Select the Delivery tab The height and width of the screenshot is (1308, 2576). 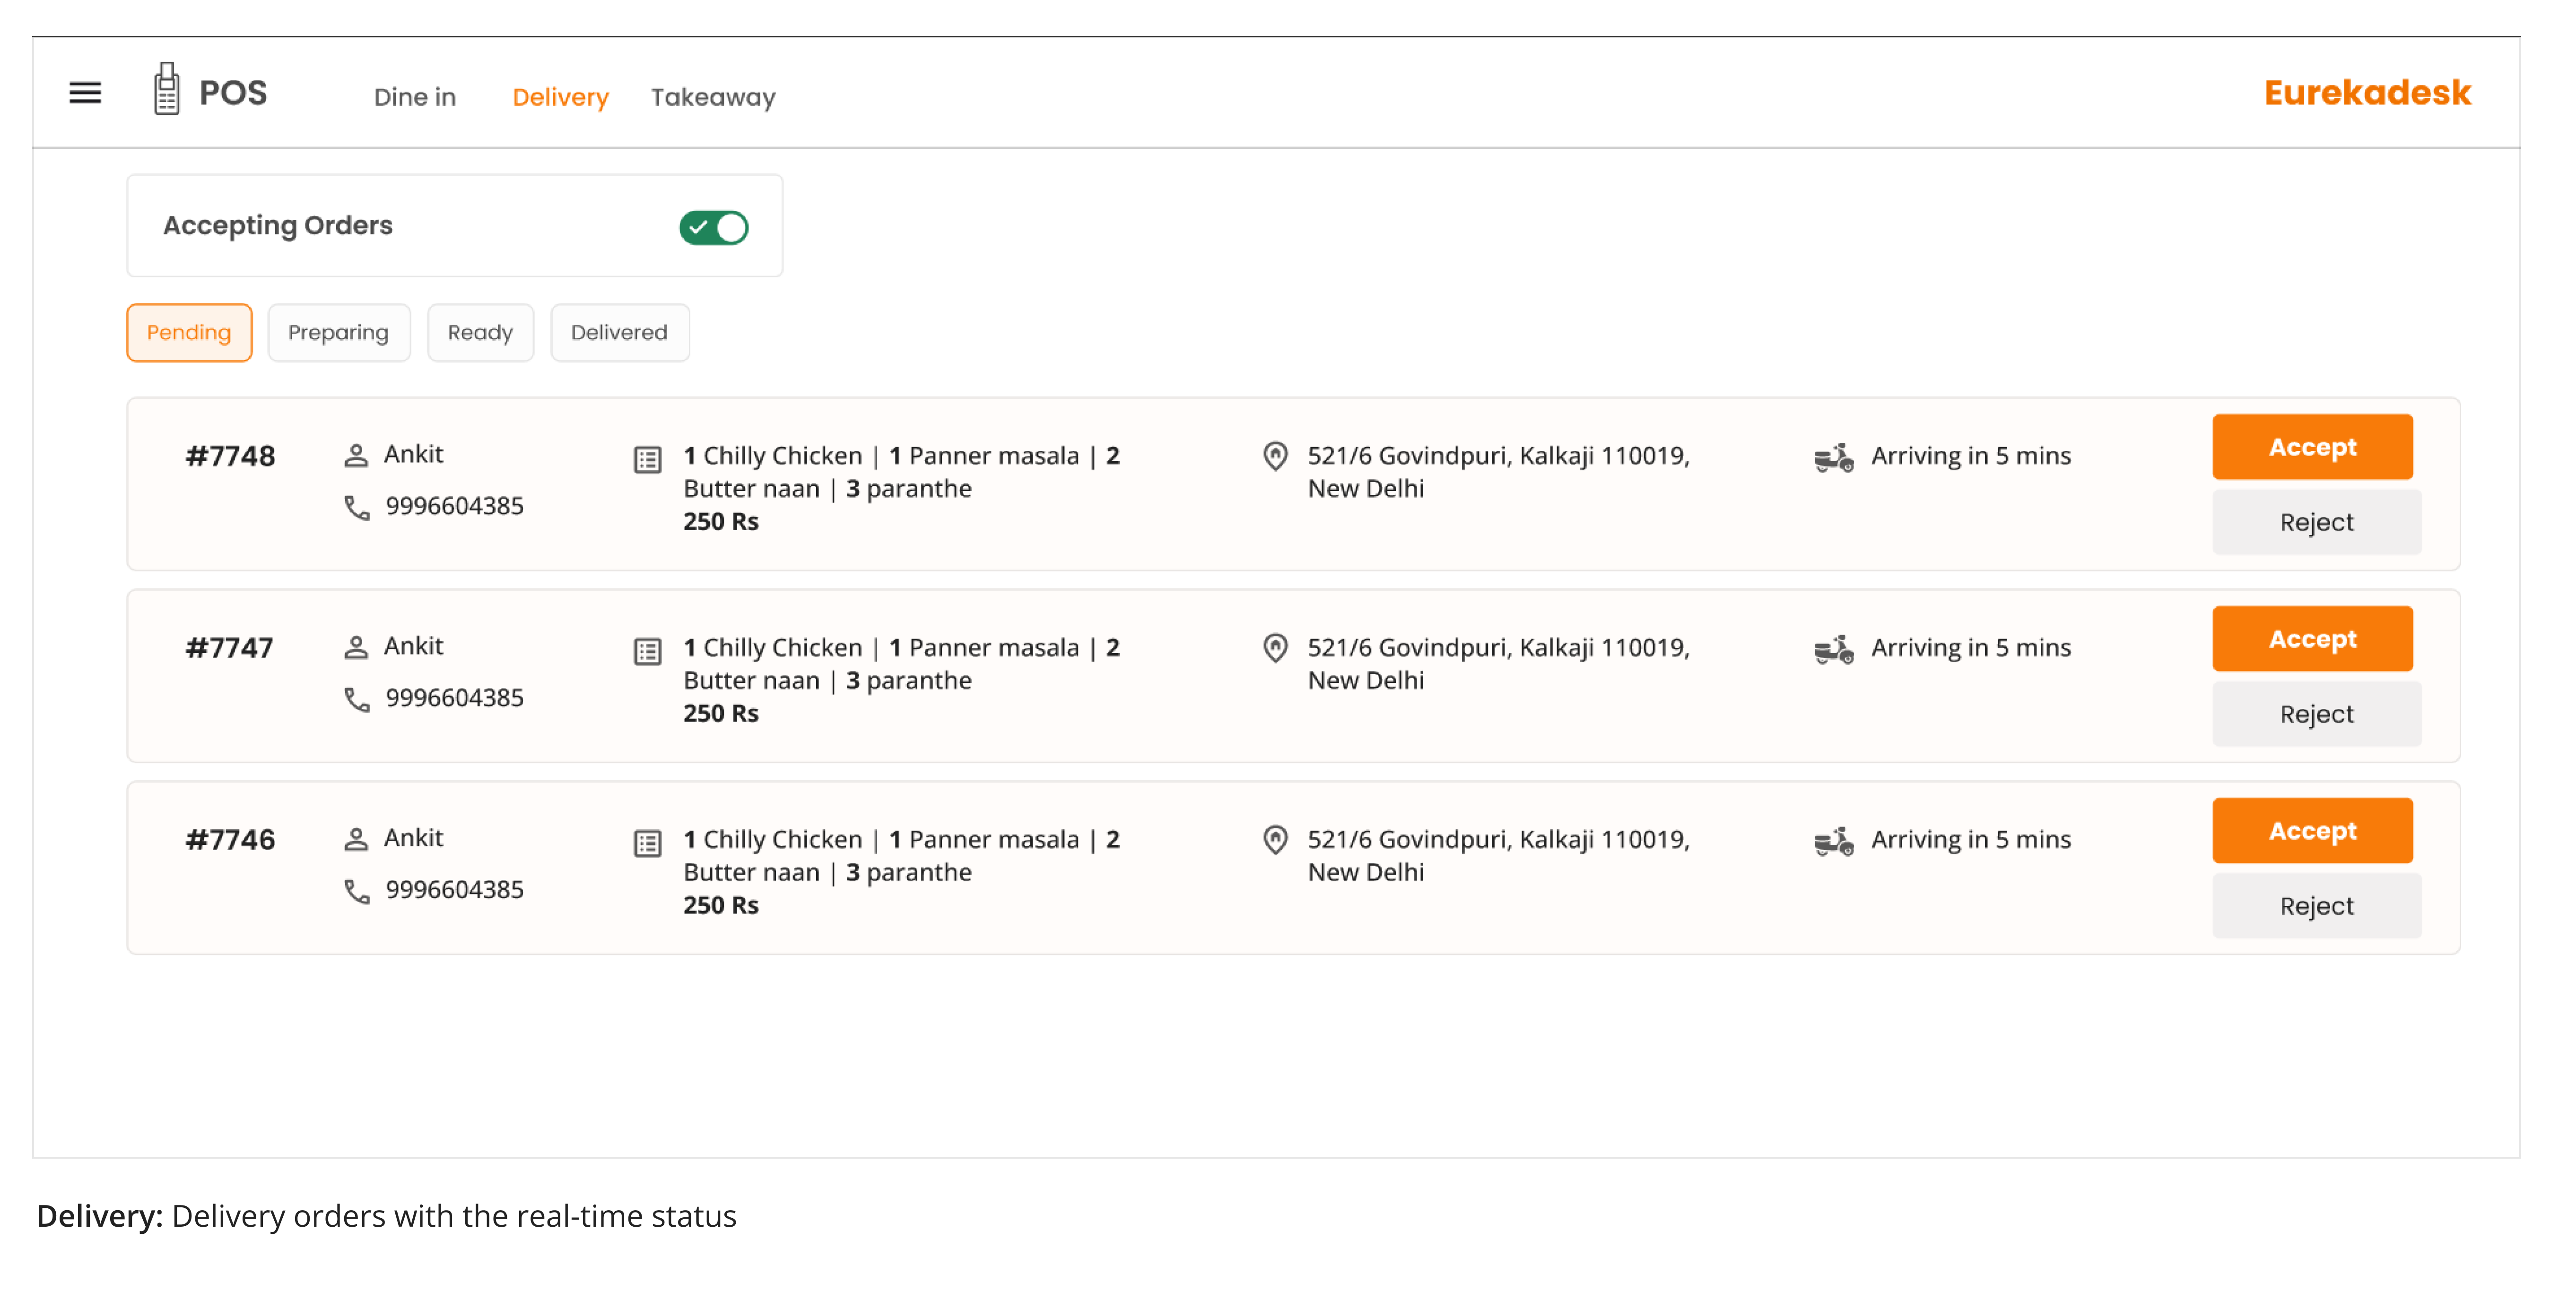(560, 97)
